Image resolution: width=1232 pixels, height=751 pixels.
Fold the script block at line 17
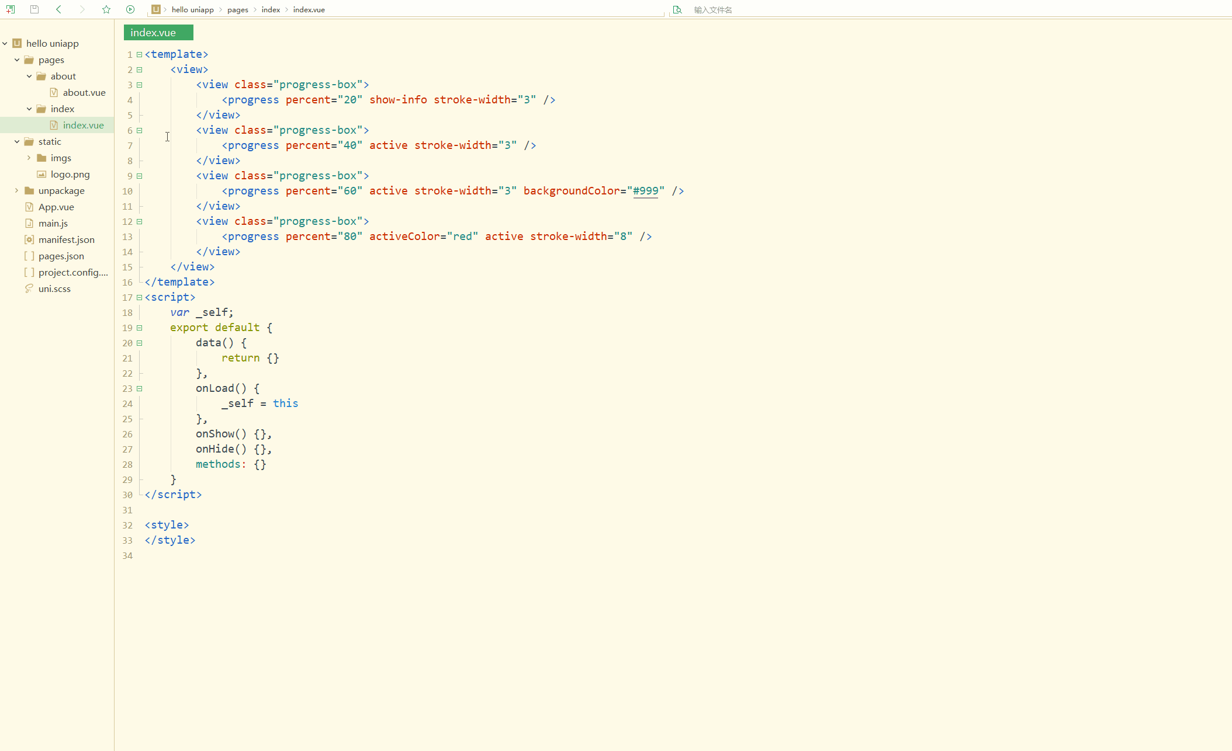click(140, 297)
